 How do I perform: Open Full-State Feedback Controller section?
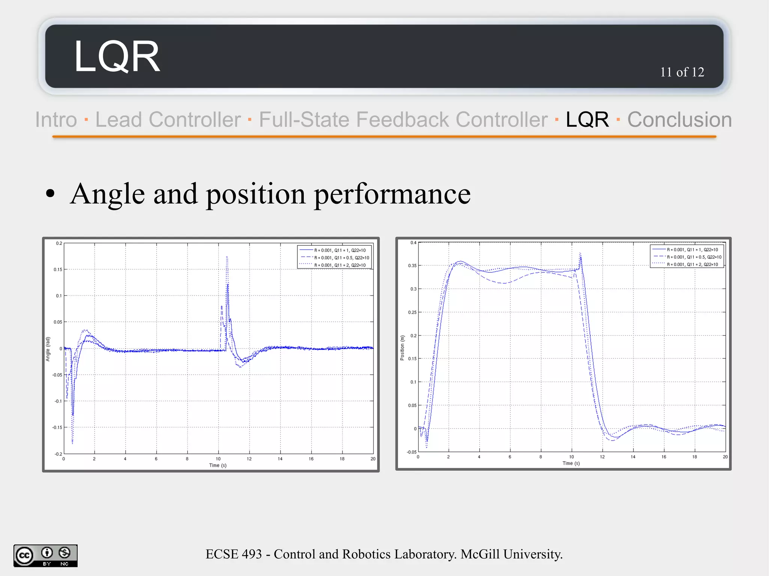pyautogui.click(x=403, y=120)
